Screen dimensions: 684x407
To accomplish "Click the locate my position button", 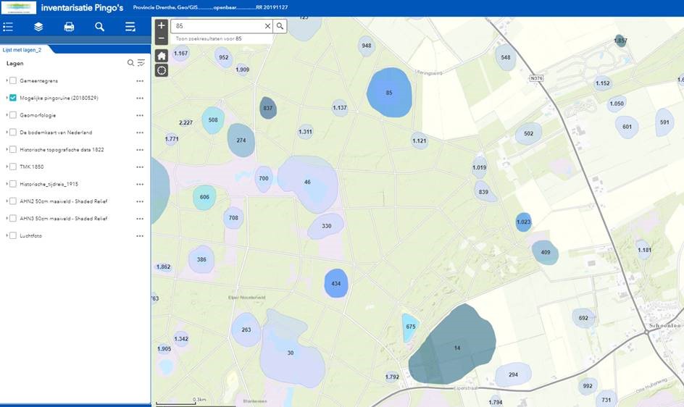I will point(161,70).
